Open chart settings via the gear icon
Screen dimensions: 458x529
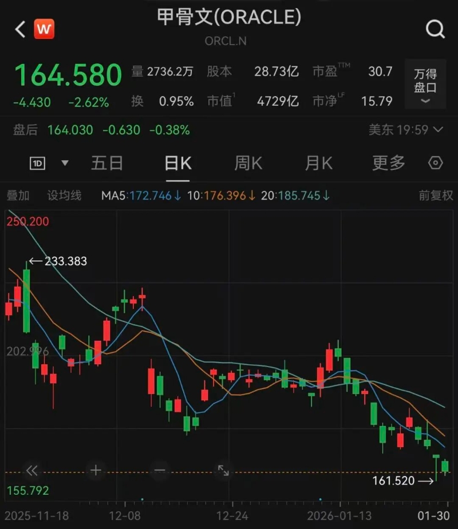click(436, 164)
